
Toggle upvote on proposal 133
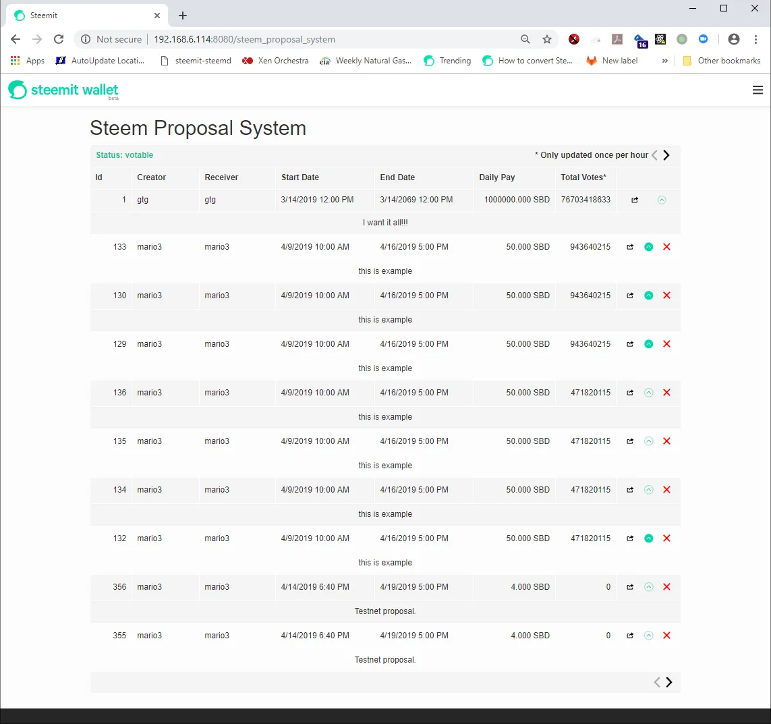[648, 247]
